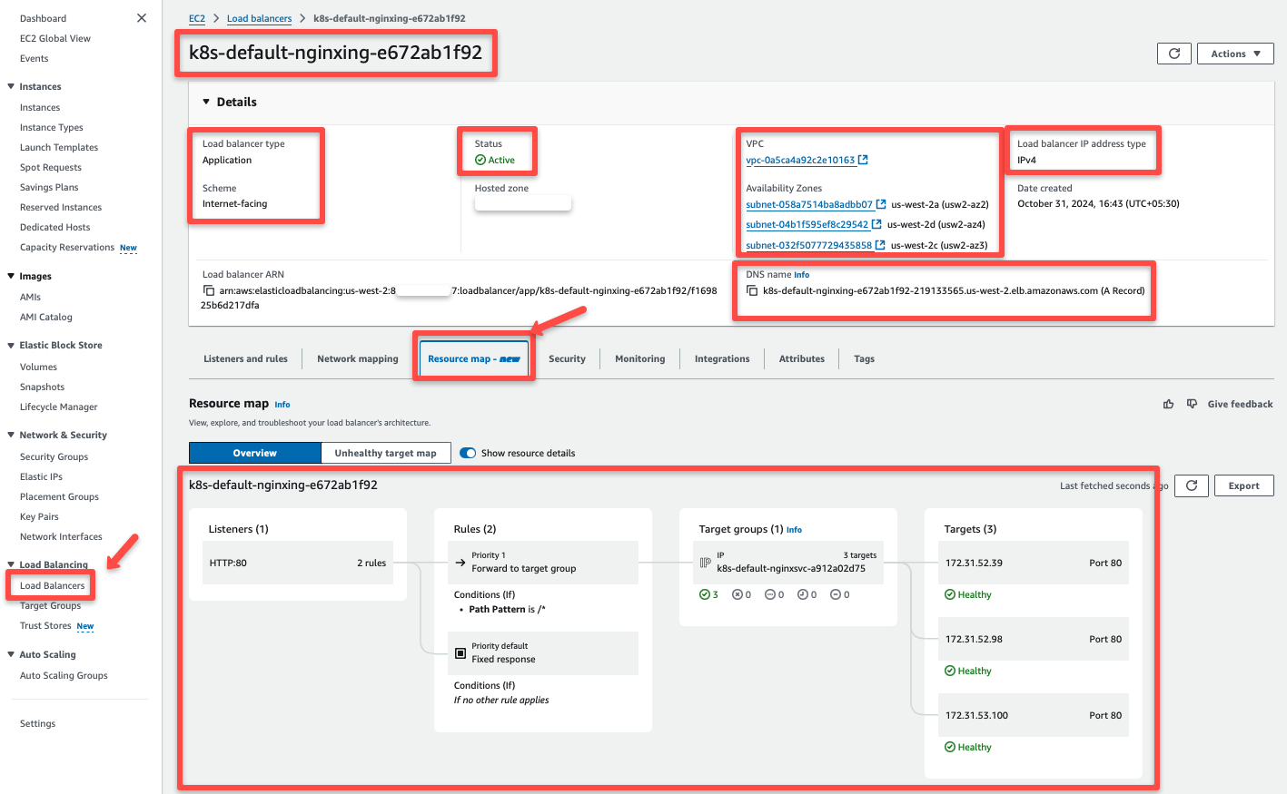Click the Info icon beside Resource map

282,404
